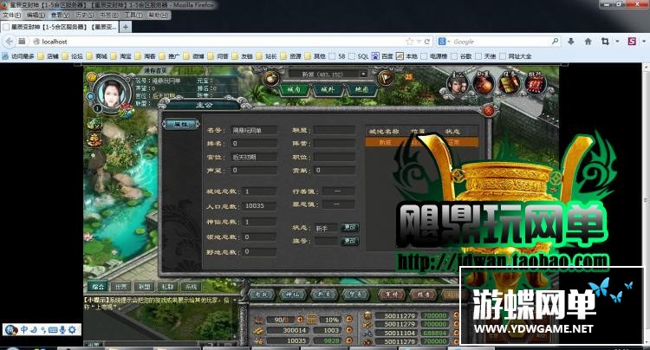Click the plus icon beside 1003
Image resolution: width=650 pixels, height=350 pixels.
coord(349,330)
